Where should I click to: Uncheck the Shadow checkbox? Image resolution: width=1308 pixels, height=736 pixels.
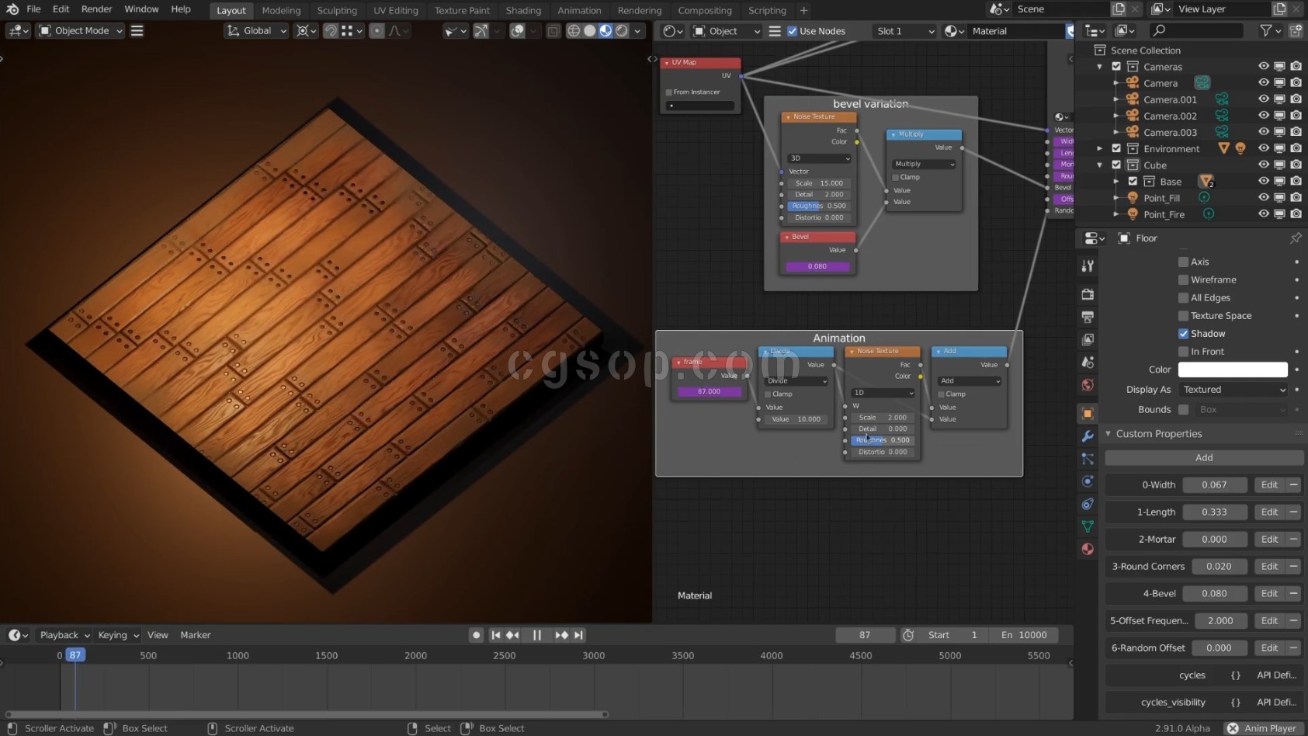(x=1183, y=334)
